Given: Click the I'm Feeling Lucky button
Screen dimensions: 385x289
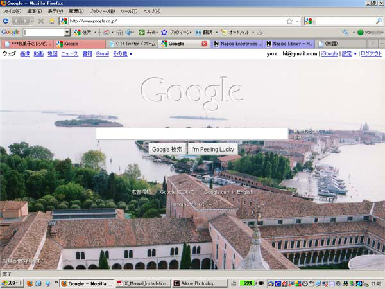Looking at the screenshot, I should (x=212, y=149).
